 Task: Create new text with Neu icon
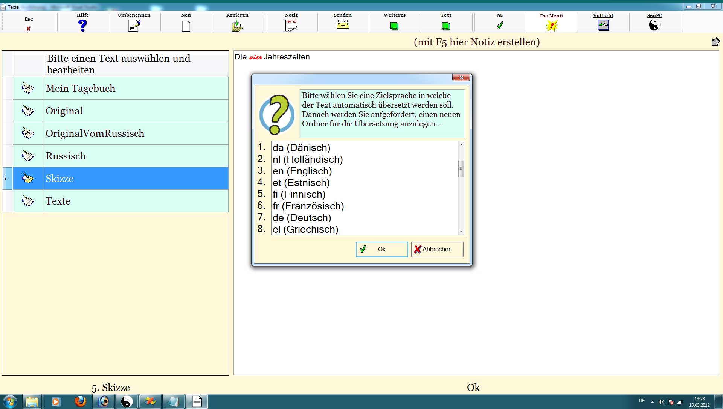[186, 26]
